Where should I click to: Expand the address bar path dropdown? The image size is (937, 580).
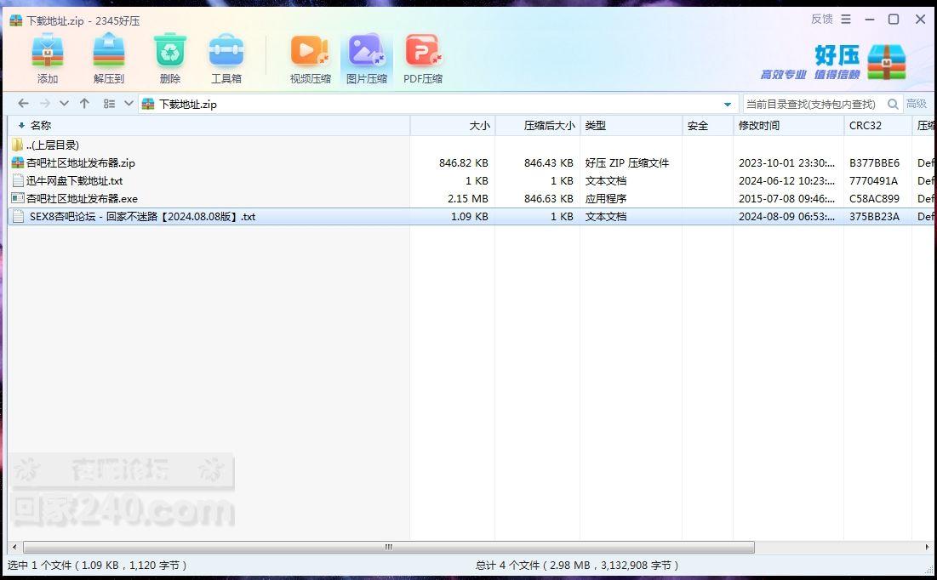[728, 104]
